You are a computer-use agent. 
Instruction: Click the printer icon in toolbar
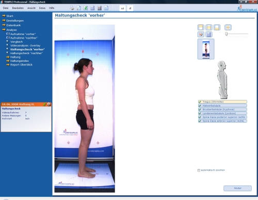[72, 8]
